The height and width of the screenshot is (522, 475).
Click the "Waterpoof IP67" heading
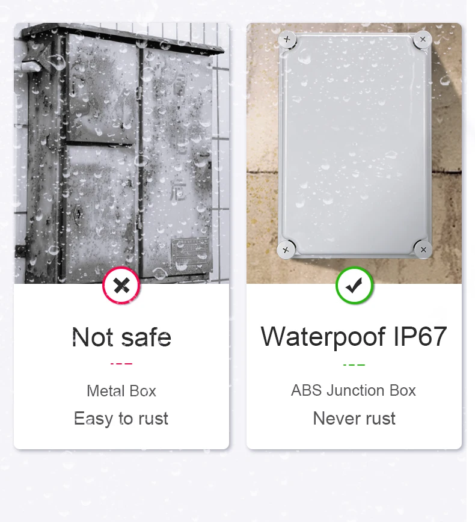[x=354, y=337]
